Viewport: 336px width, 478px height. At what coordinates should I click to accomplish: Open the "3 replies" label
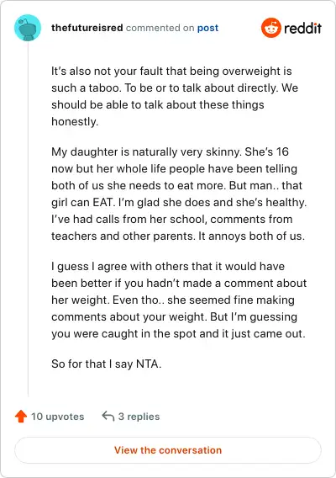pos(139,417)
